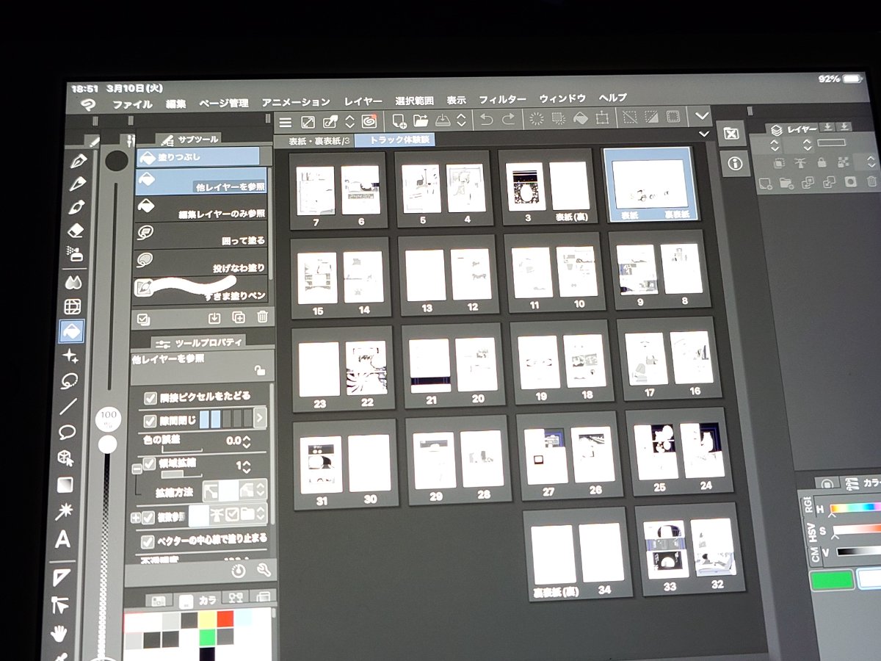Screen dimensions: 881x661
Task: Select the Text tool (A icon)
Action: 64,541
